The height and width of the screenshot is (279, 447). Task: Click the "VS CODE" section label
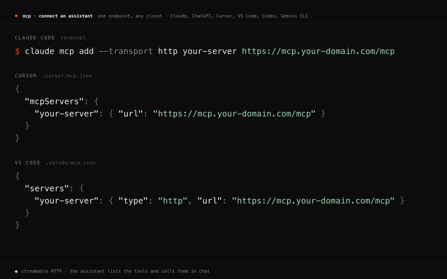click(x=28, y=163)
